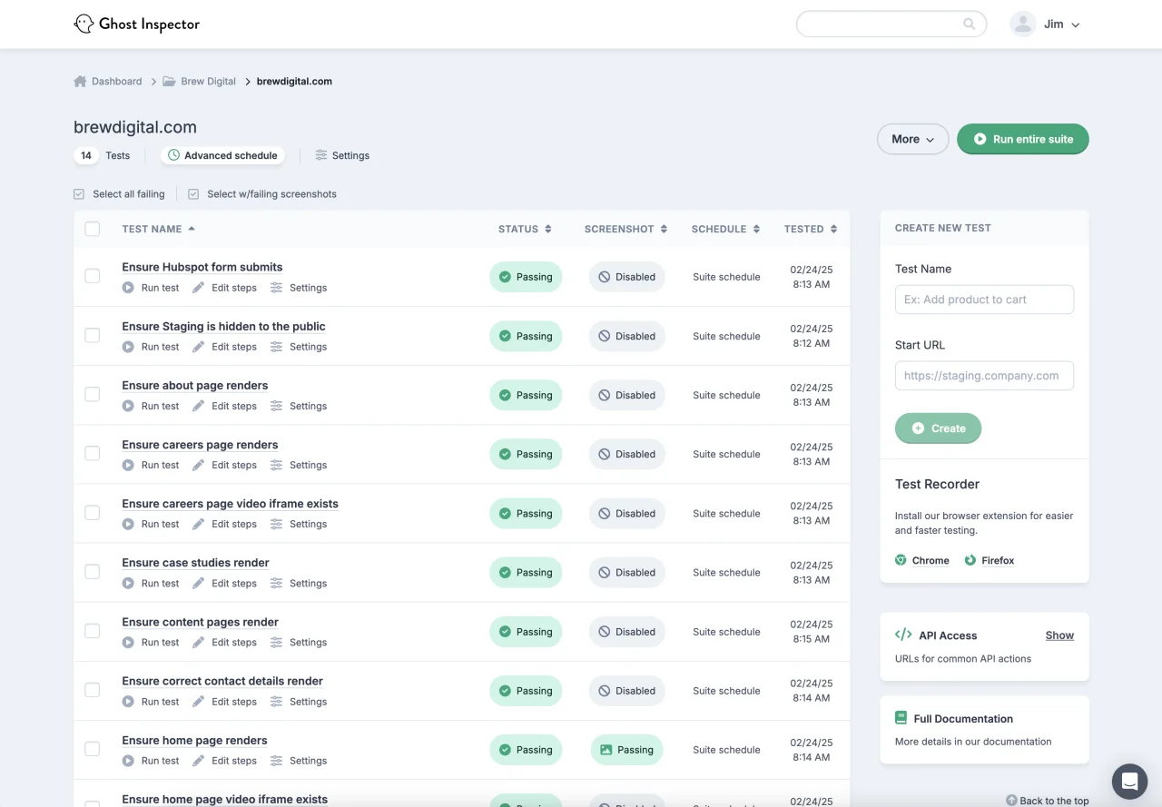Click Suite schedule for Ensure case studies render
This screenshot has height=807, width=1162.
pos(726,573)
